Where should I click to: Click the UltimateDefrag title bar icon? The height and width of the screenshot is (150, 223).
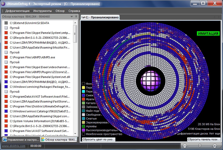pyautogui.click(x=3, y=4)
